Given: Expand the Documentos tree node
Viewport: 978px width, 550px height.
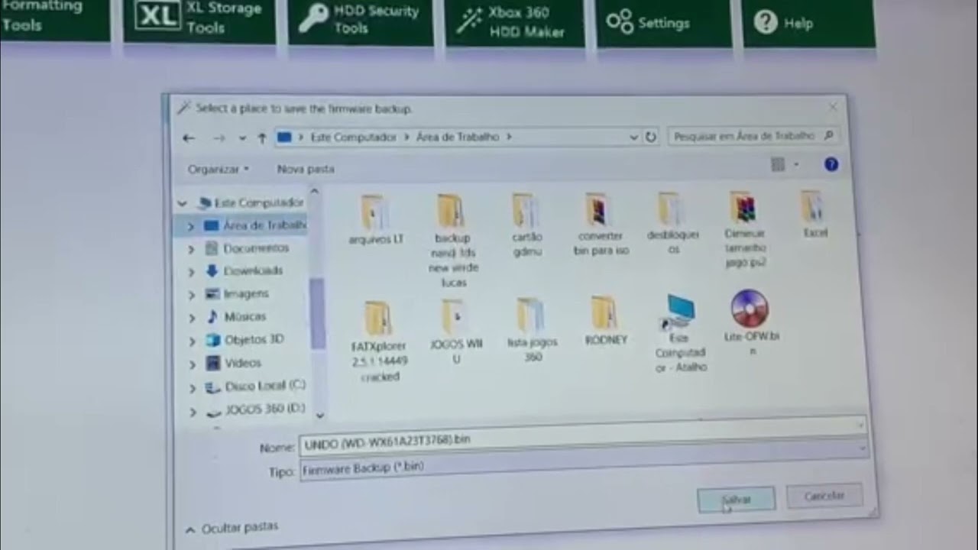Looking at the screenshot, I should (191, 250).
